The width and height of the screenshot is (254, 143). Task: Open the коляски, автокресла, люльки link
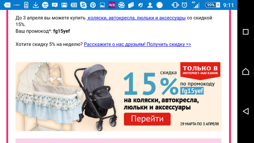[136, 18]
